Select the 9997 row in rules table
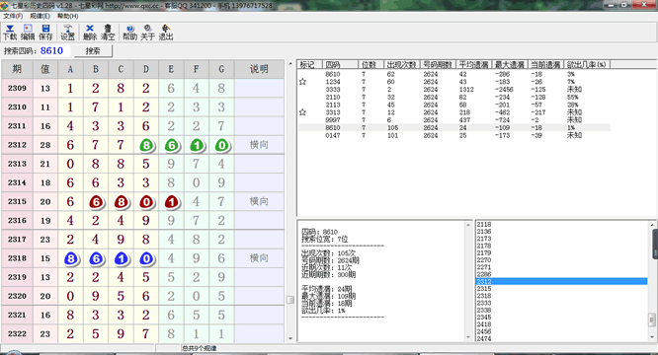The width and height of the screenshot is (658, 355). 454,120
